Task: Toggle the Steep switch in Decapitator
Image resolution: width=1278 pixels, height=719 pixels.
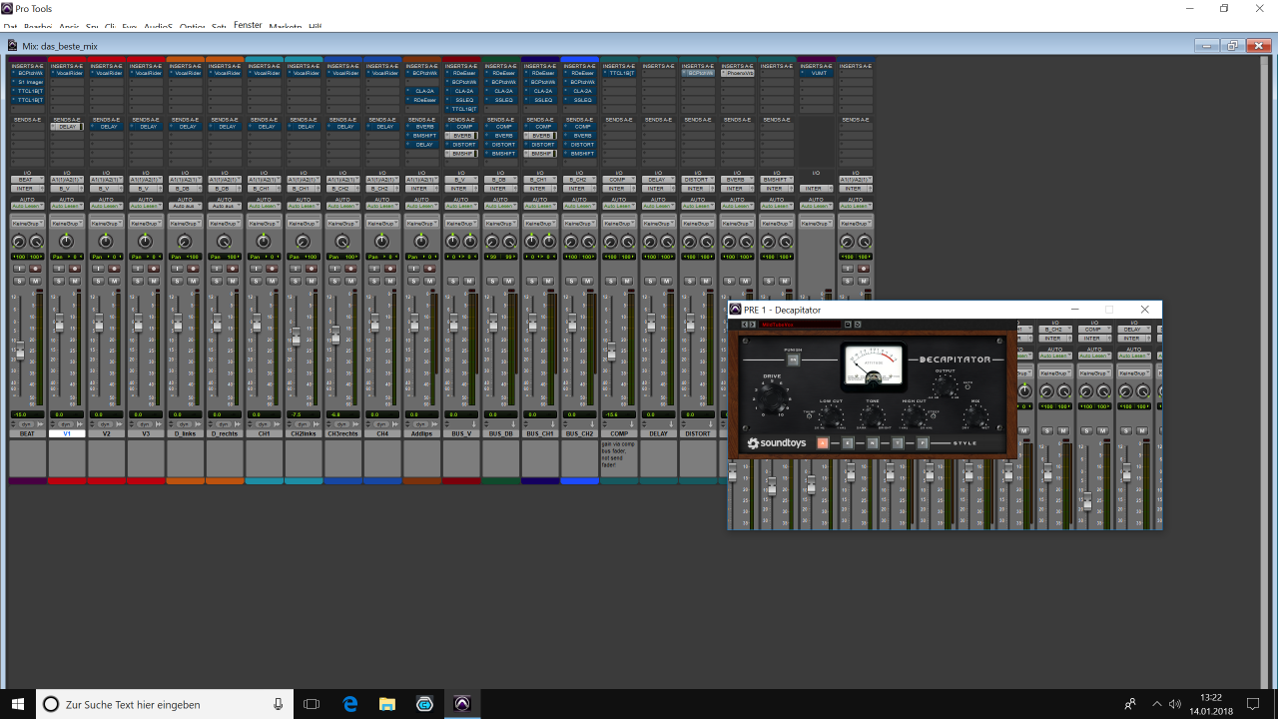Action: [934, 415]
